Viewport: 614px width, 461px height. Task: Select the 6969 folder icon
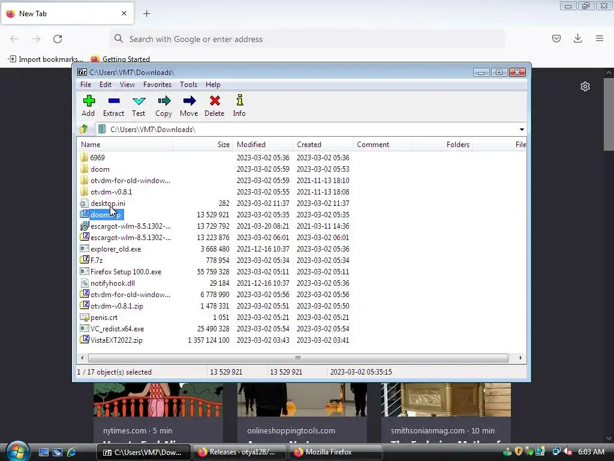coord(84,158)
